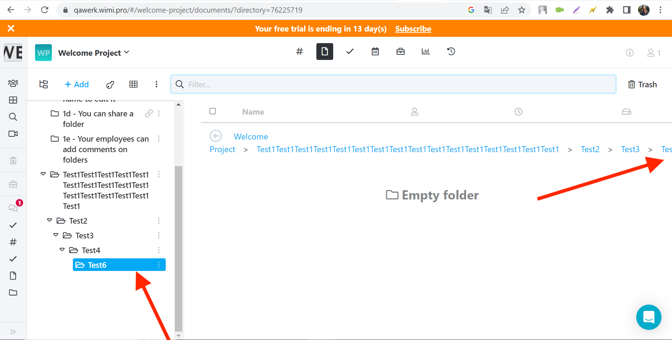Click into the Filter search field
The height and width of the screenshot is (340, 672).
pyautogui.click(x=393, y=84)
